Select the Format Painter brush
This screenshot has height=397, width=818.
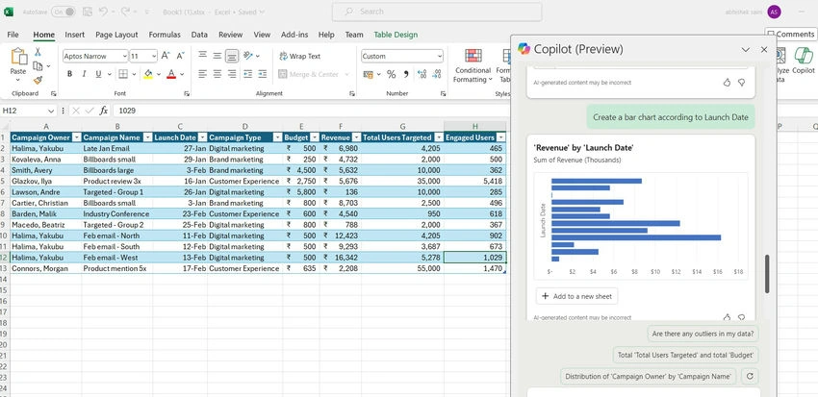coord(38,80)
